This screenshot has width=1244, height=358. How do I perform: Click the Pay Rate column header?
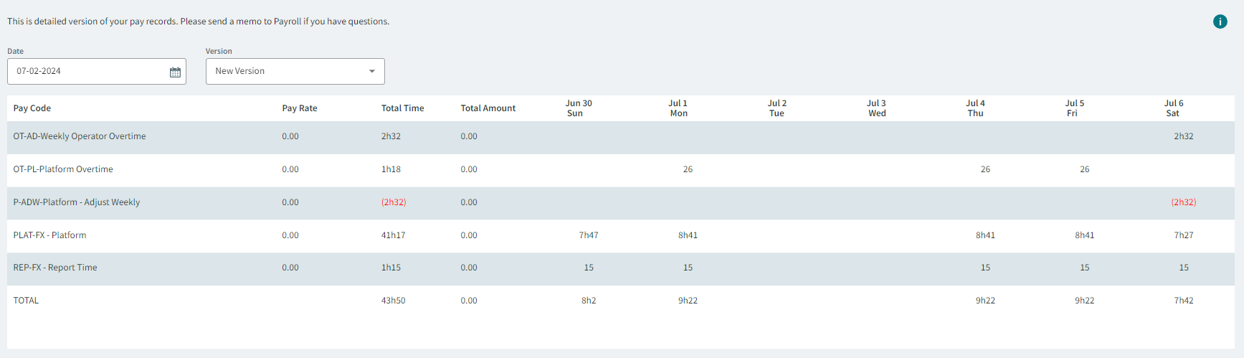[300, 108]
